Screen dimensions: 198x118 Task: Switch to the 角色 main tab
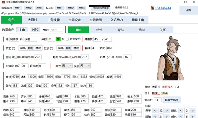(x=11, y=20)
